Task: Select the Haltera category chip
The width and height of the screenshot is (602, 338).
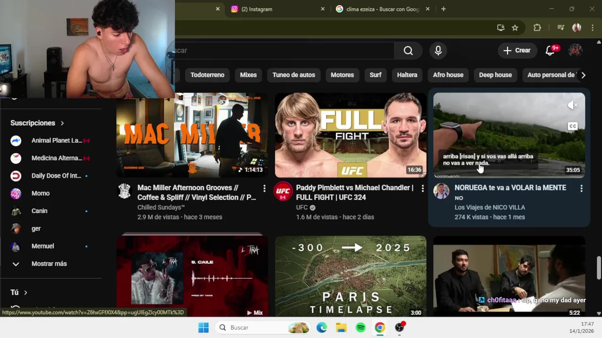Action: click(407, 75)
